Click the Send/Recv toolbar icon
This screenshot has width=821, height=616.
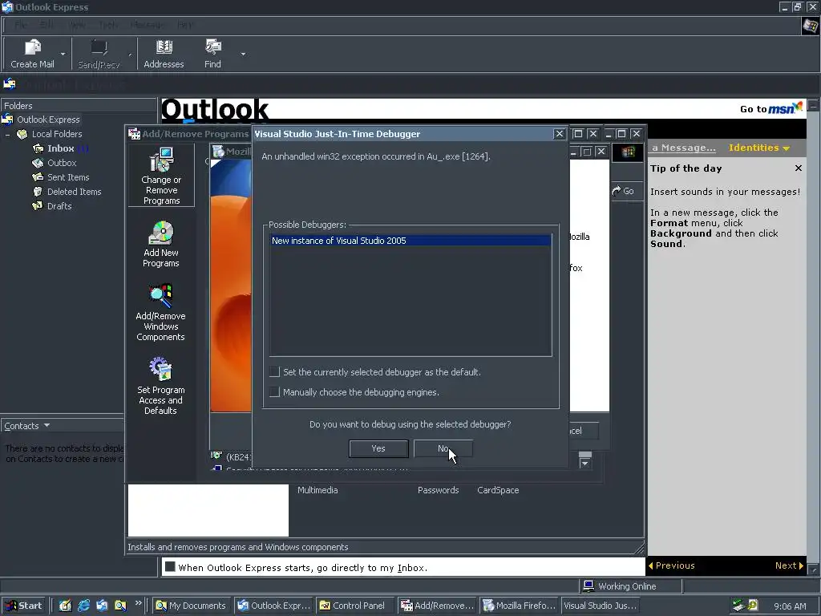pyautogui.click(x=99, y=47)
